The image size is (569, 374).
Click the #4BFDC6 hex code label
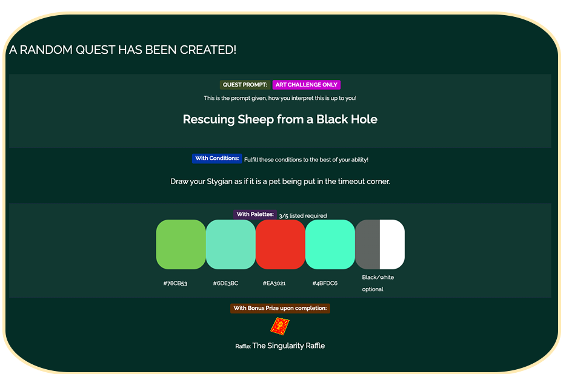325,283
